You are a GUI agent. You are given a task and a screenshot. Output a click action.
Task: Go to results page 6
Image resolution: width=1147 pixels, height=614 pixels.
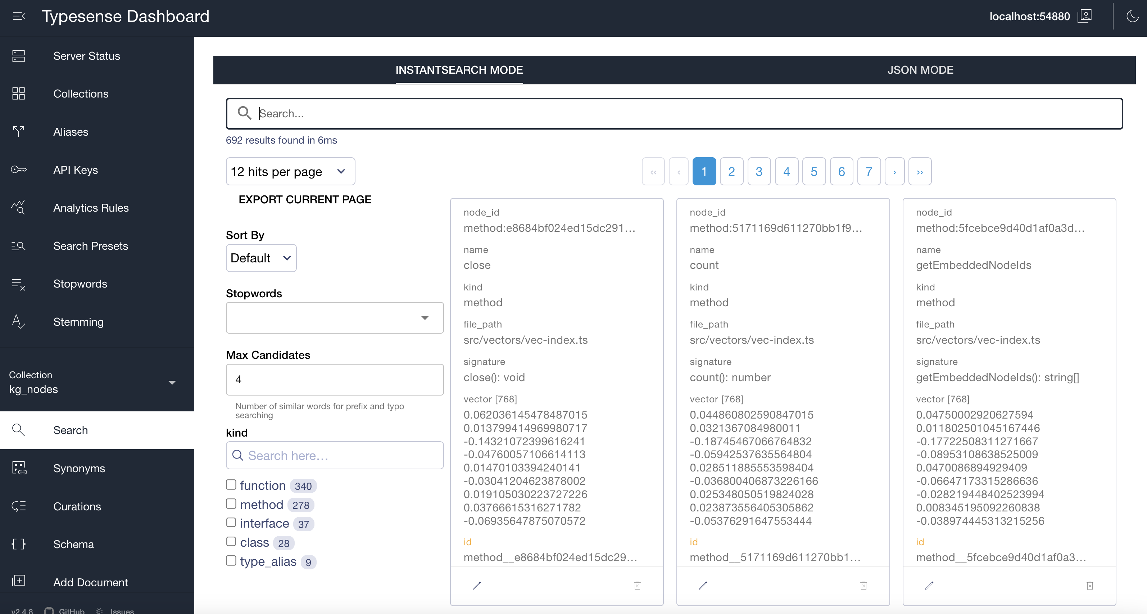pos(841,171)
